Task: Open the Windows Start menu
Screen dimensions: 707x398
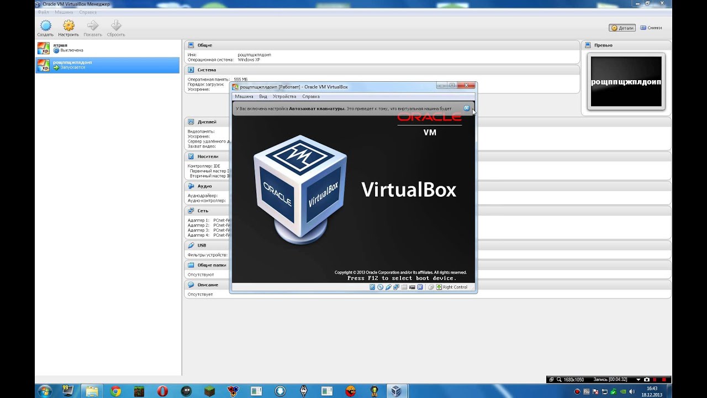Action: (x=45, y=391)
